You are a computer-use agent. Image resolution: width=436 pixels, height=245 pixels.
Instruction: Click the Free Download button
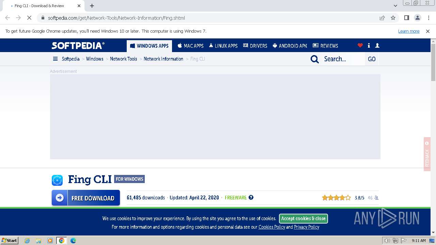coord(86,198)
